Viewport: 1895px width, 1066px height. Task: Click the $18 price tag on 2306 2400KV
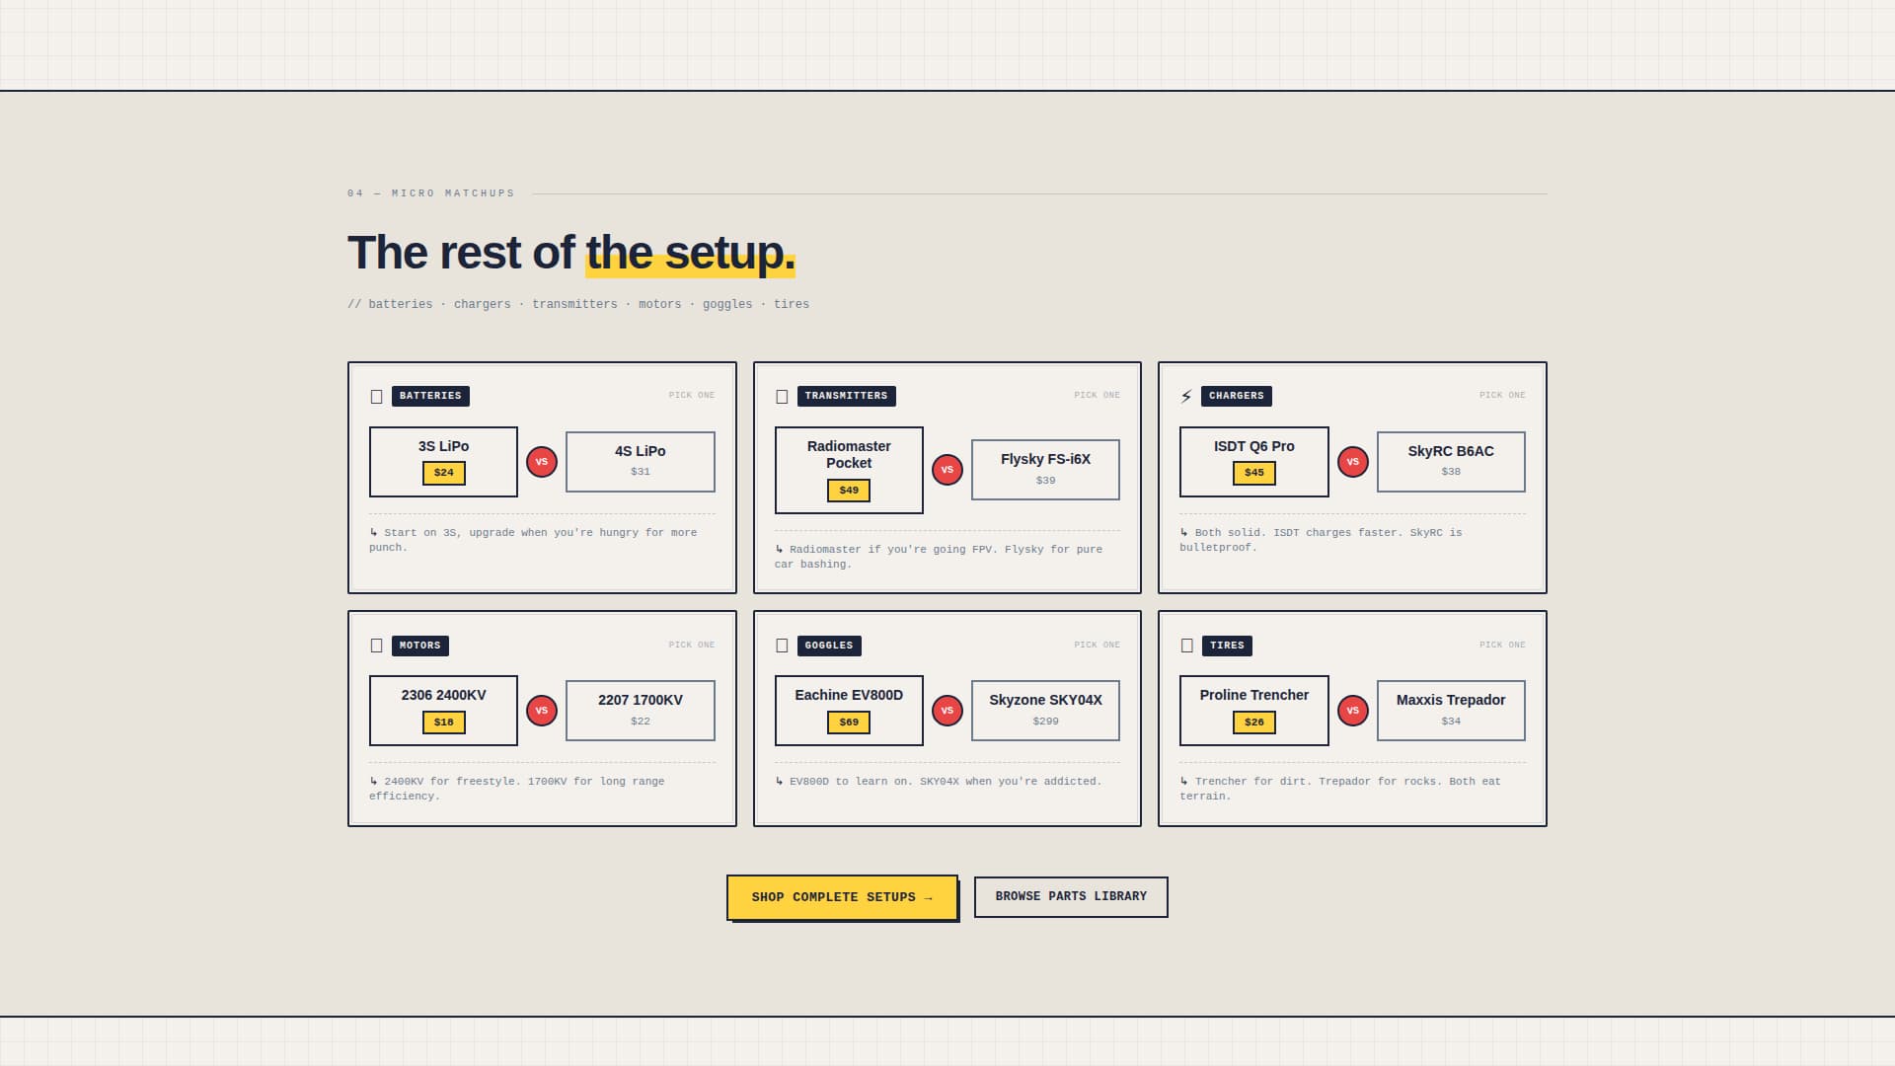click(x=444, y=723)
